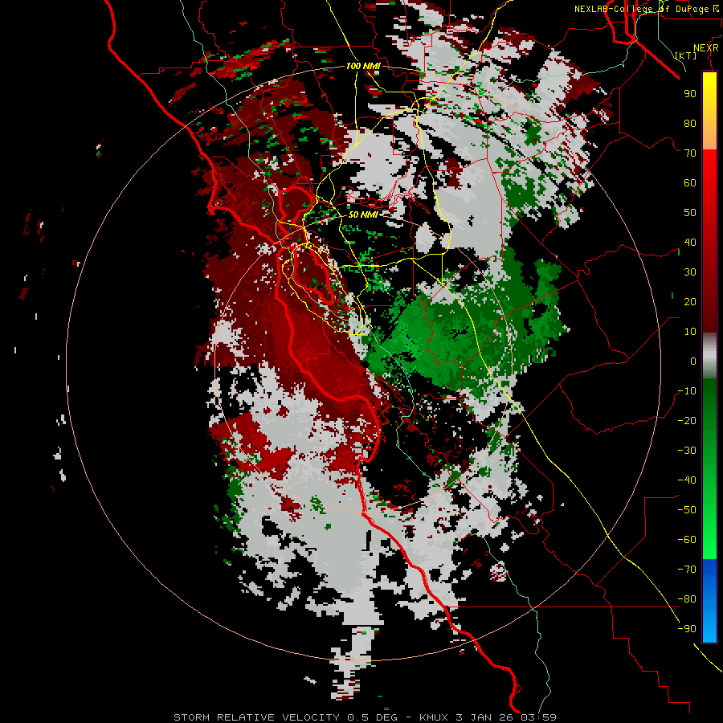Click the -90 value on the velocity scale
723x723 pixels.
pos(687,629)
